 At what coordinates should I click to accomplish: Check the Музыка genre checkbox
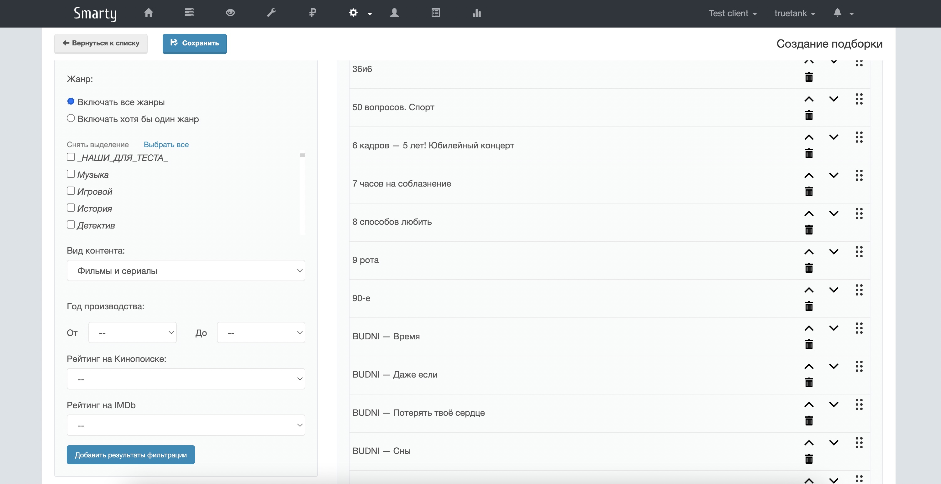pos(71,174)
